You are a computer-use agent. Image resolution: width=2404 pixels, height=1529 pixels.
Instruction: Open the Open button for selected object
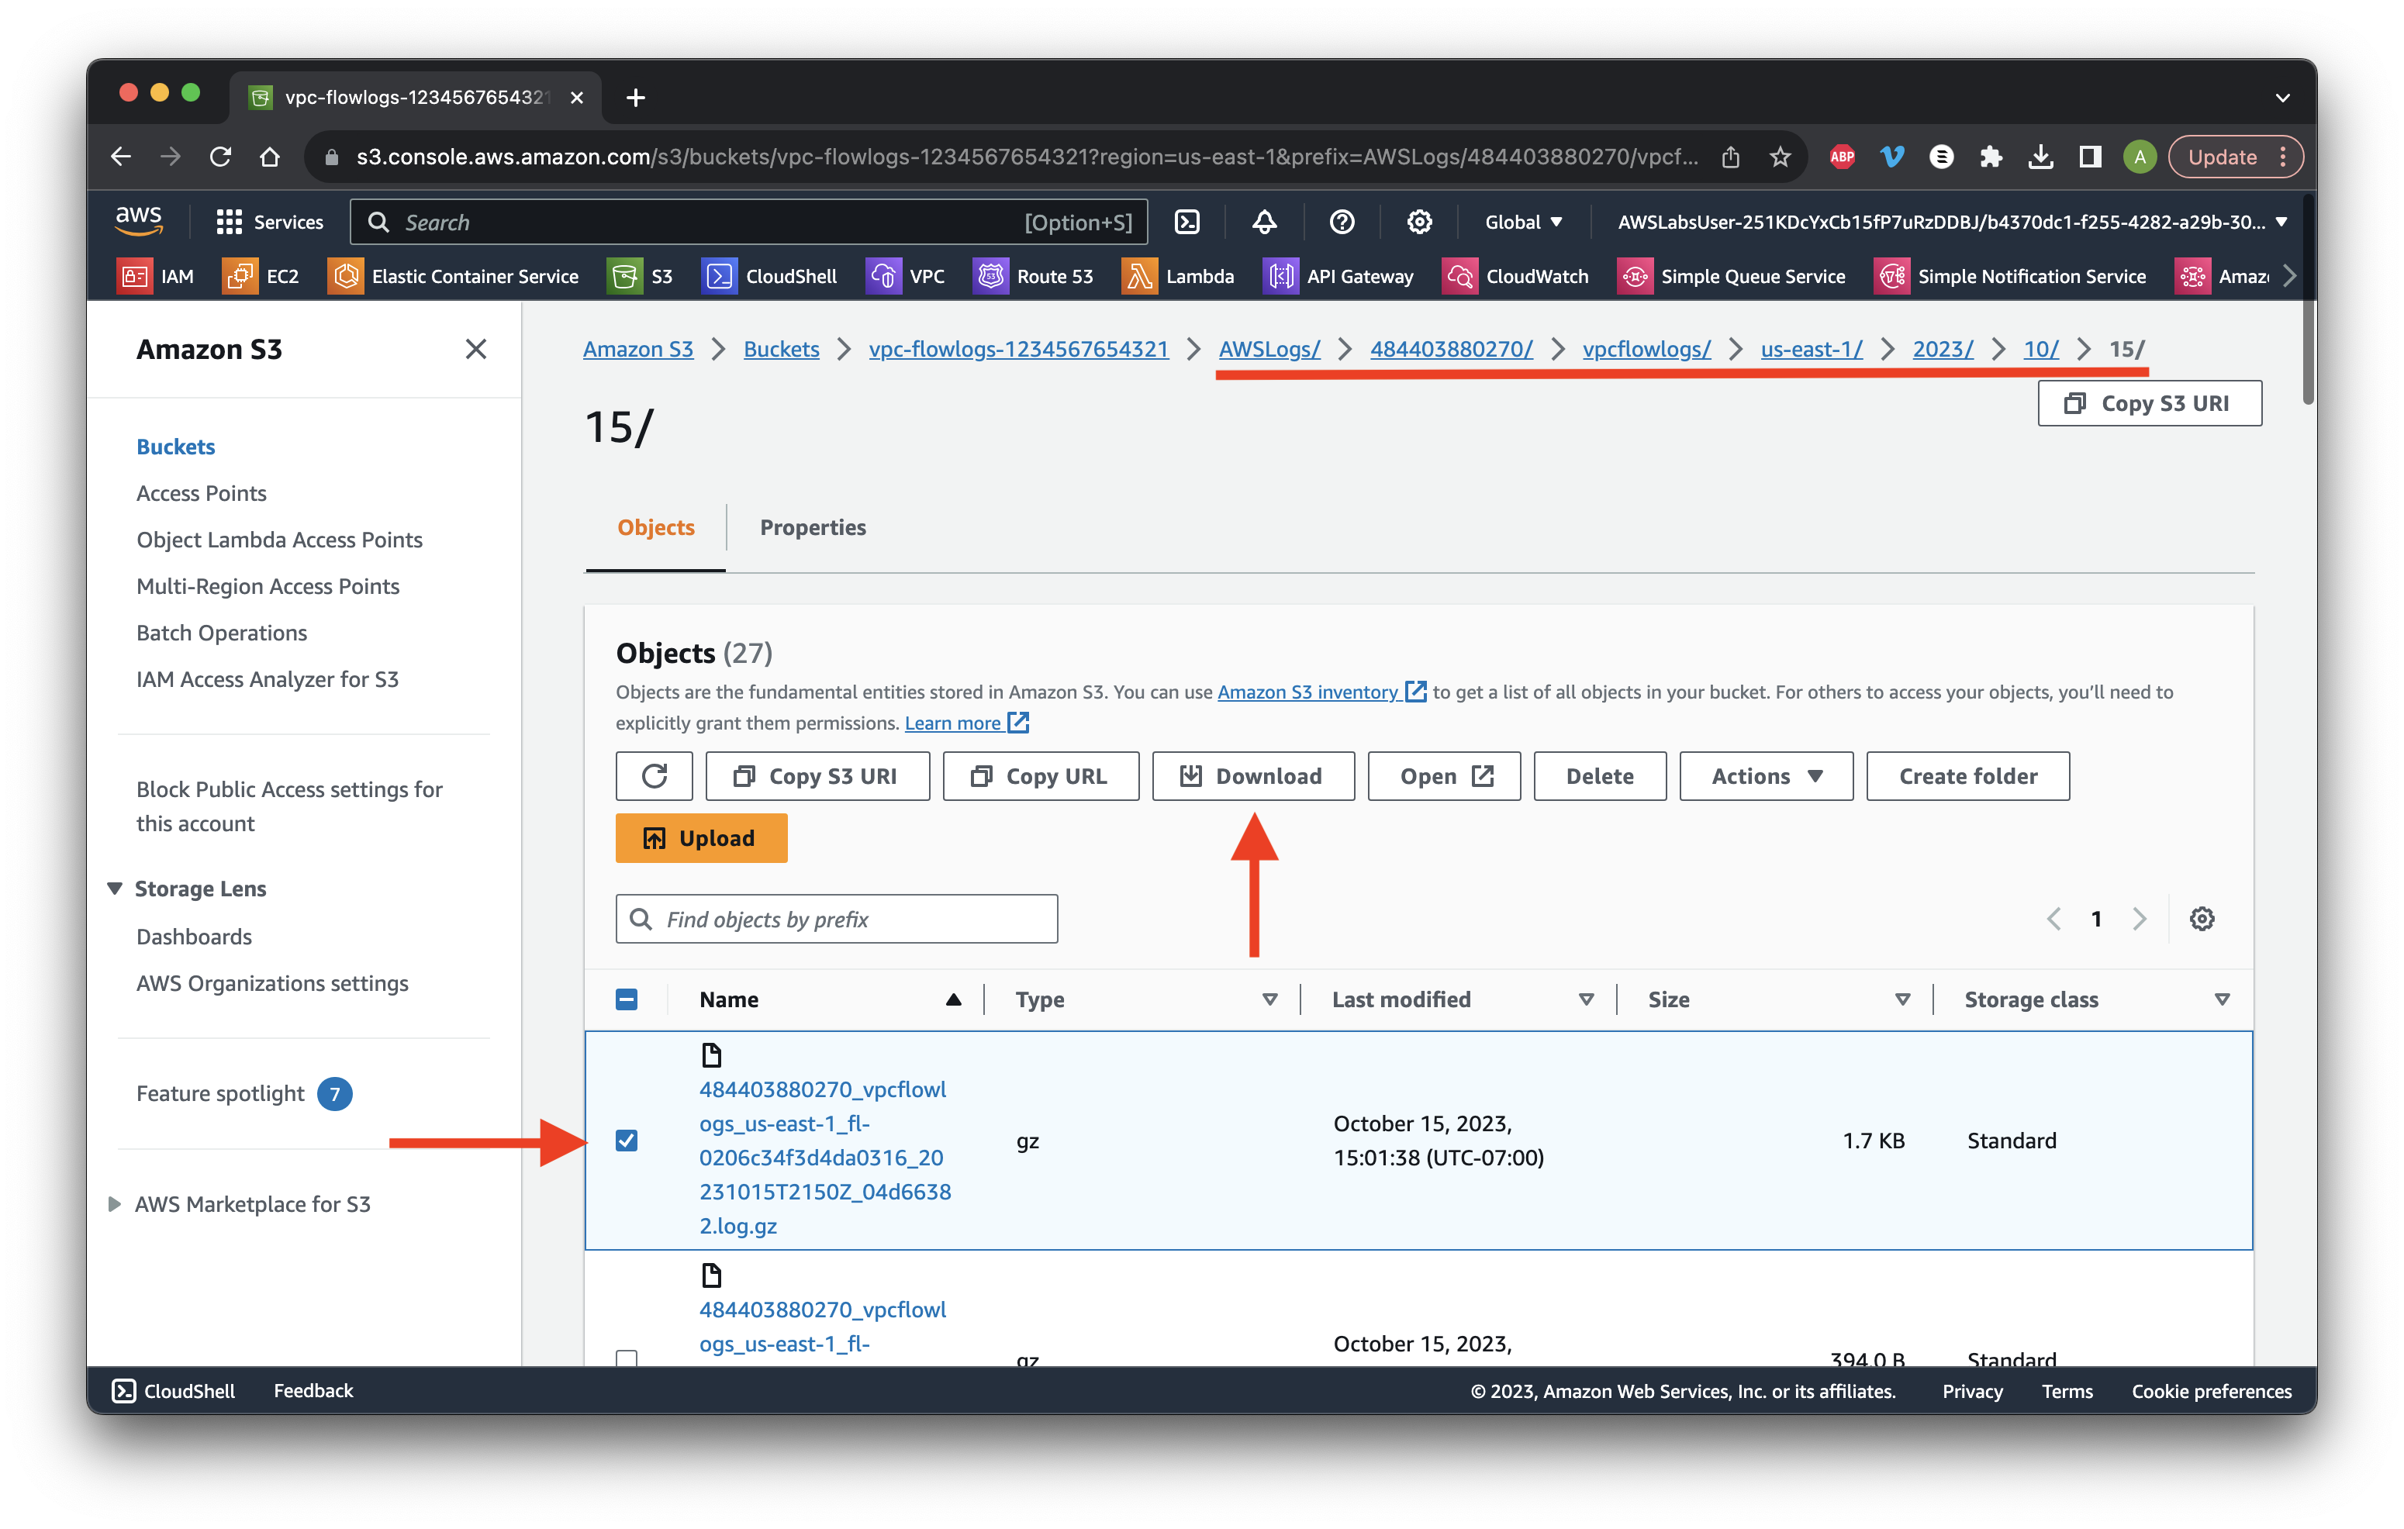click(1444, 775)
